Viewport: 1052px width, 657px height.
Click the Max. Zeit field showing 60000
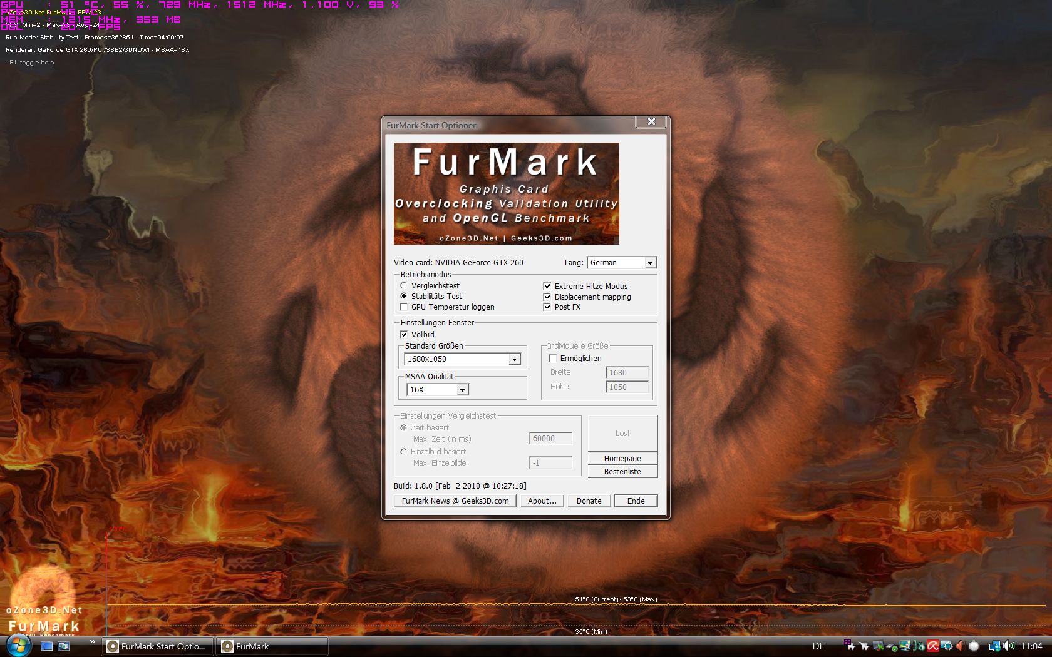tap(550, 439)
